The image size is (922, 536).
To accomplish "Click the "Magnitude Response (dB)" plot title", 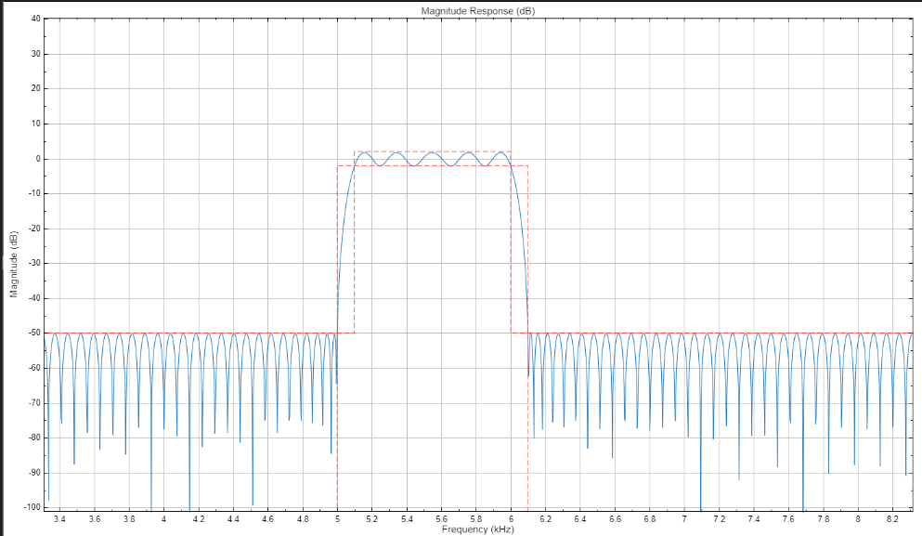I will [x=478, y=10].
